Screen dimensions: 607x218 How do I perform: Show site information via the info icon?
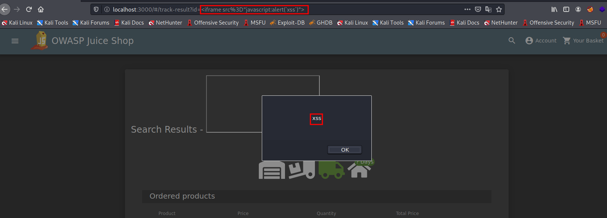pos(107,9)
